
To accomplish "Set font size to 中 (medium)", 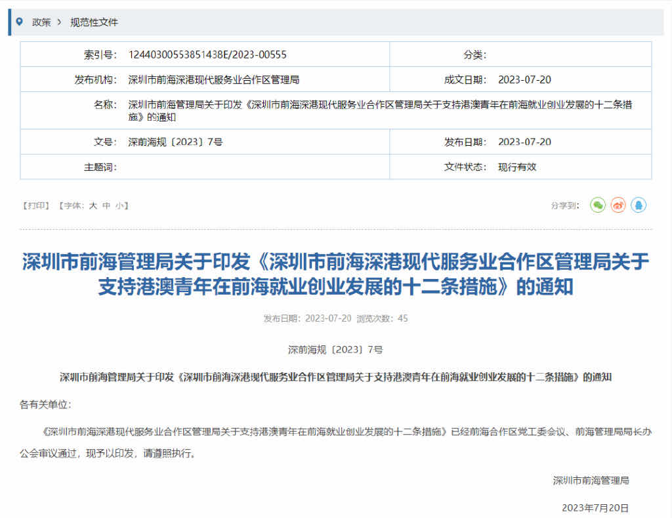I will coord(106,205).
